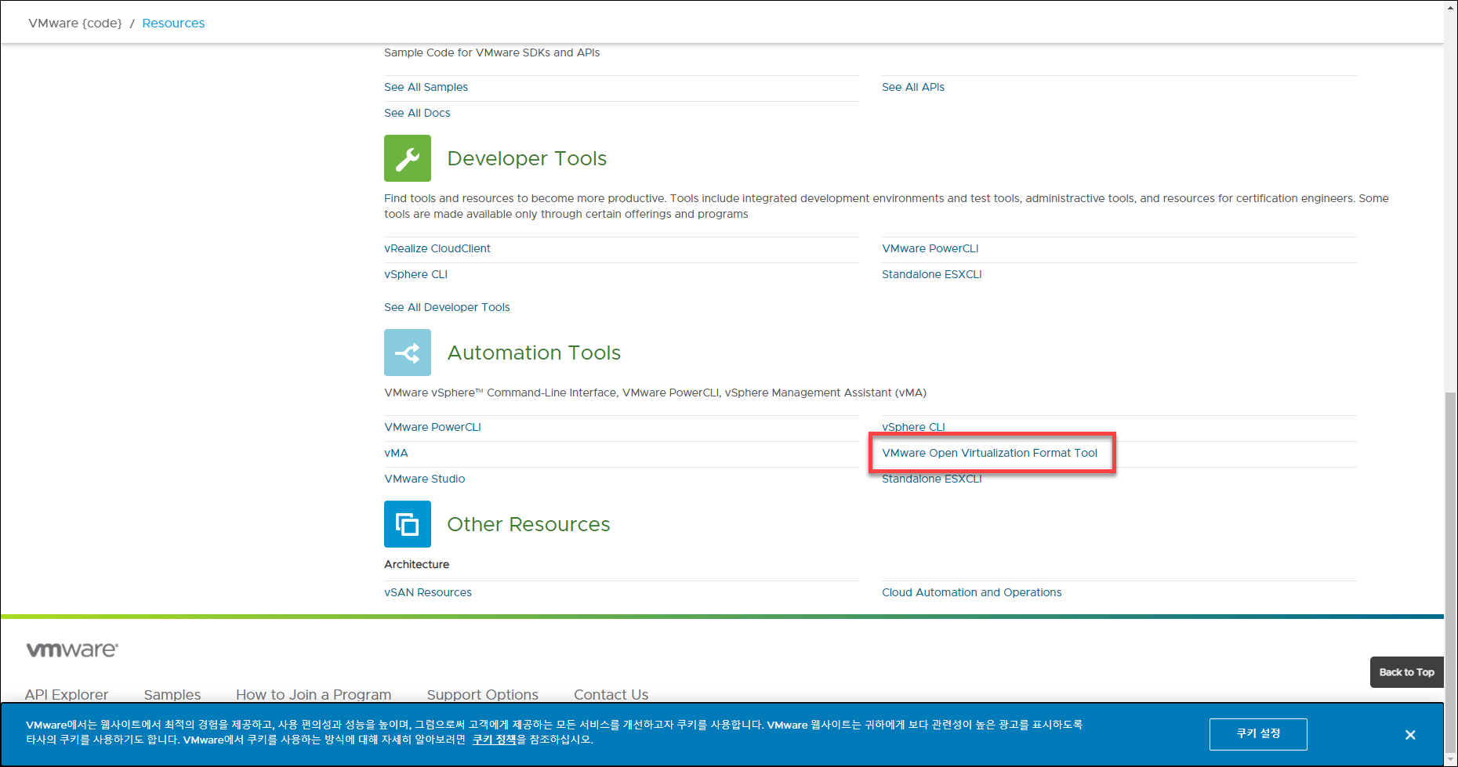
Task: Open the cookie policy link in the banner
Action: click(x=494, y=740)
